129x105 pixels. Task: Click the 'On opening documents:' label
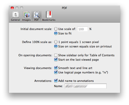[35, 55]
